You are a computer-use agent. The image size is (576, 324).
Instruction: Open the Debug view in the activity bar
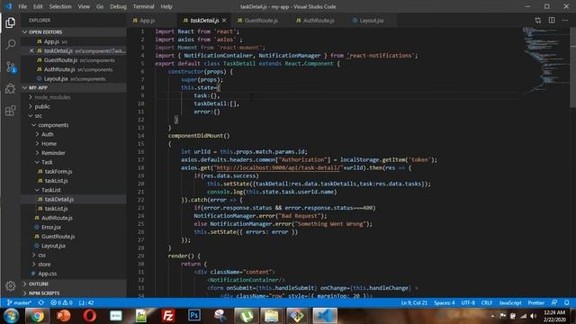[x=10, y=88]
